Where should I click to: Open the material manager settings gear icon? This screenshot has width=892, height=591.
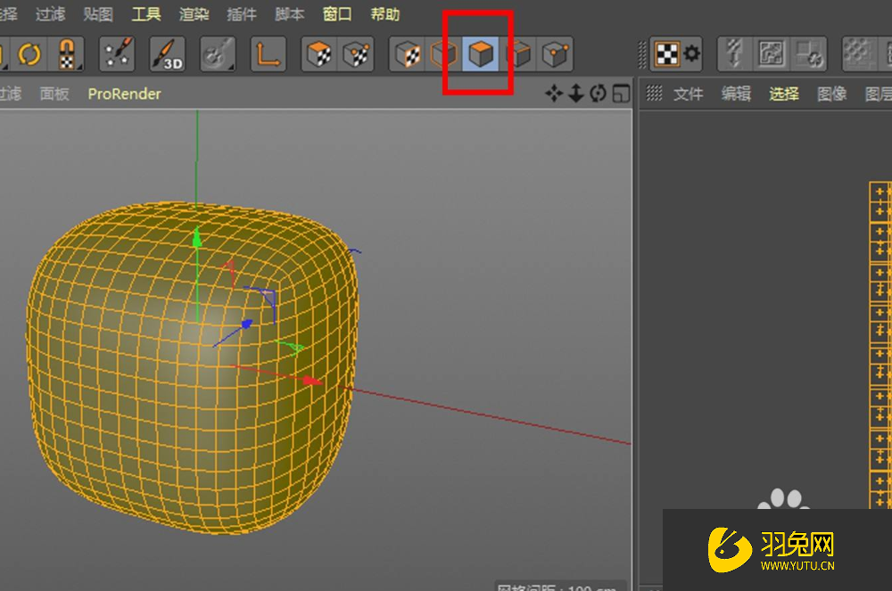pos(693,53)
